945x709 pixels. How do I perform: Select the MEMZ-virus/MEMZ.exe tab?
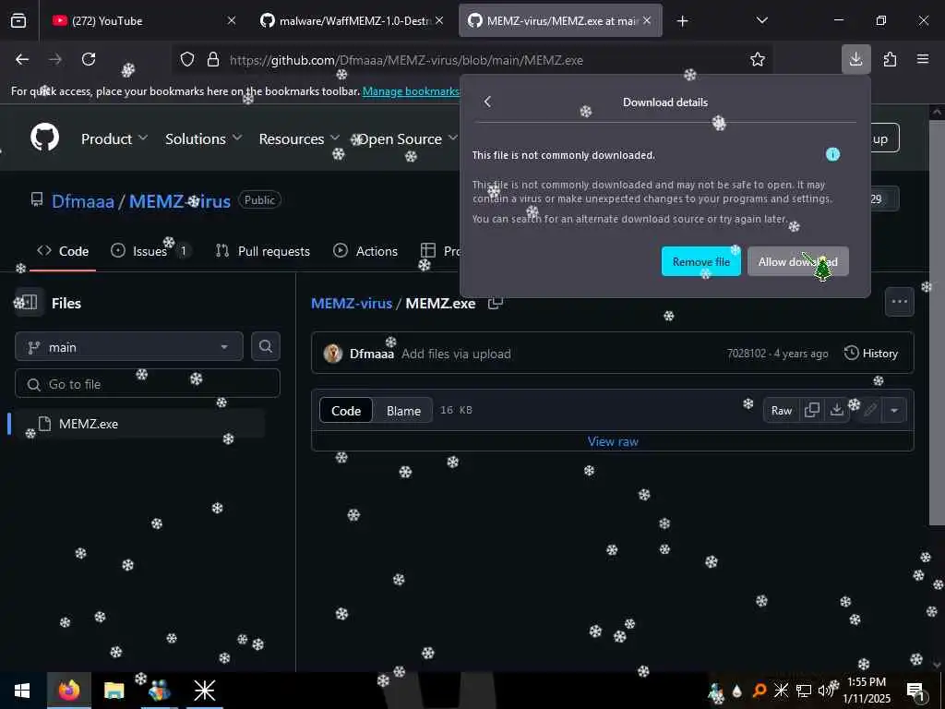pos(560,21)
